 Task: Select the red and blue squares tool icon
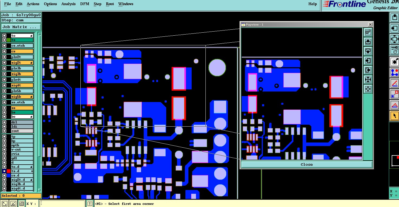coord(394,94)
